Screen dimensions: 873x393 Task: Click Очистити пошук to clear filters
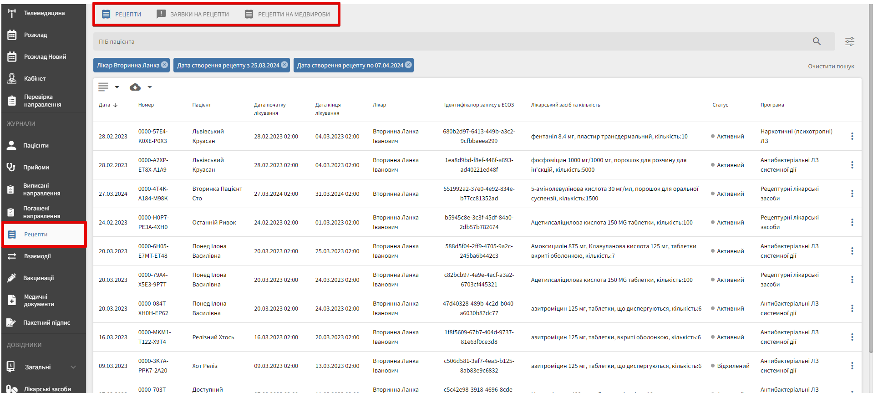coord(831,66)
